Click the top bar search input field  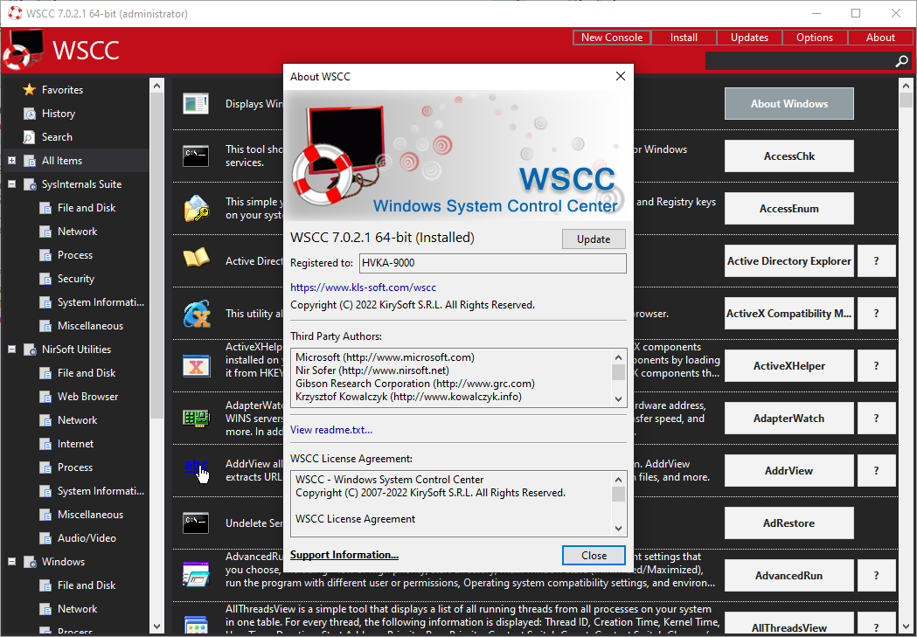click(800, 61)
